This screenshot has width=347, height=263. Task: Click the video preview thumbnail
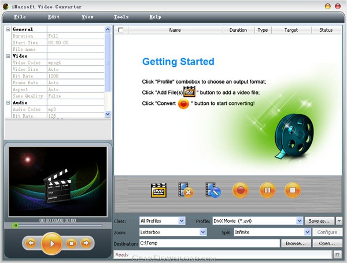(x=58, y=182)
